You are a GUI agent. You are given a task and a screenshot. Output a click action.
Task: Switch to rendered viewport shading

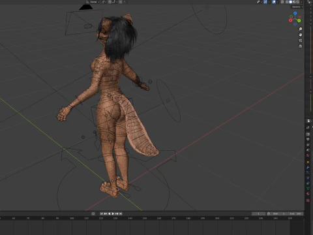coord(298,2)
